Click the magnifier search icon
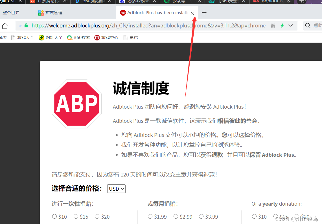This screenshot has height=224, width=322. pyautogui.click(x=308, y=25)
